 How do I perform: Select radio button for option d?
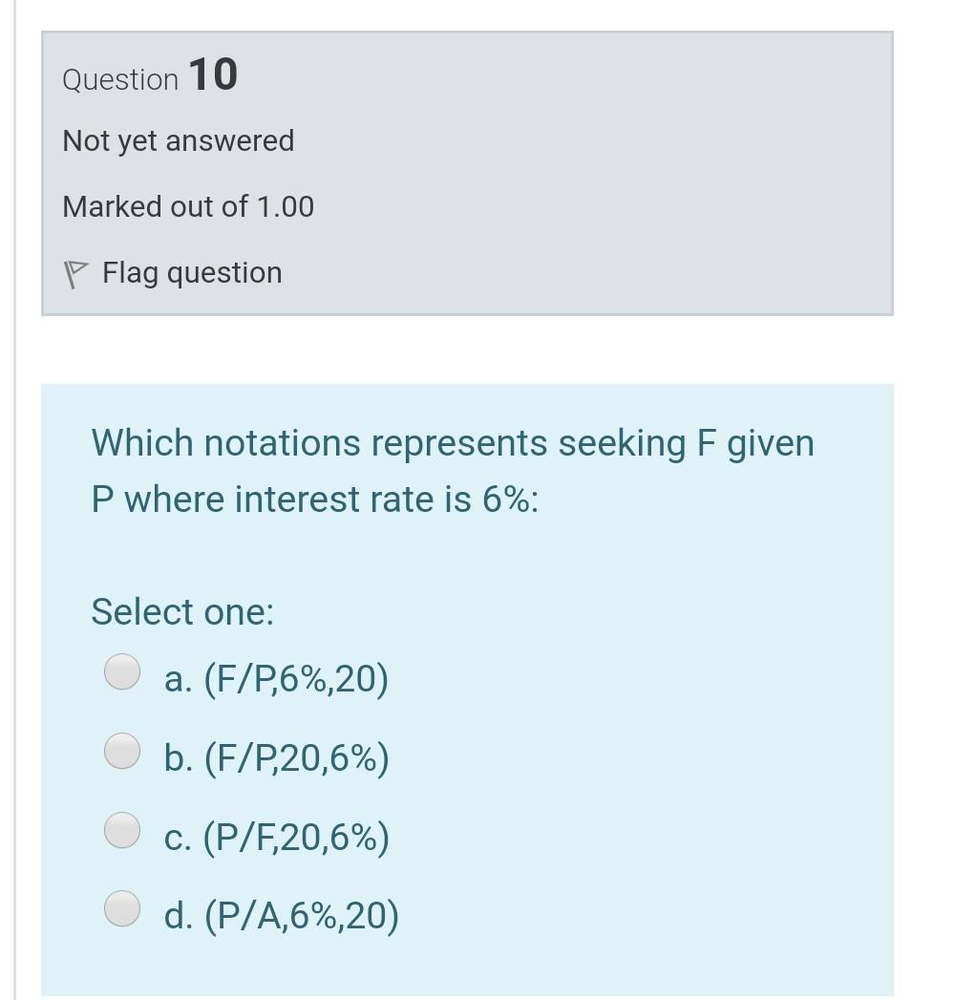(122, 908)
